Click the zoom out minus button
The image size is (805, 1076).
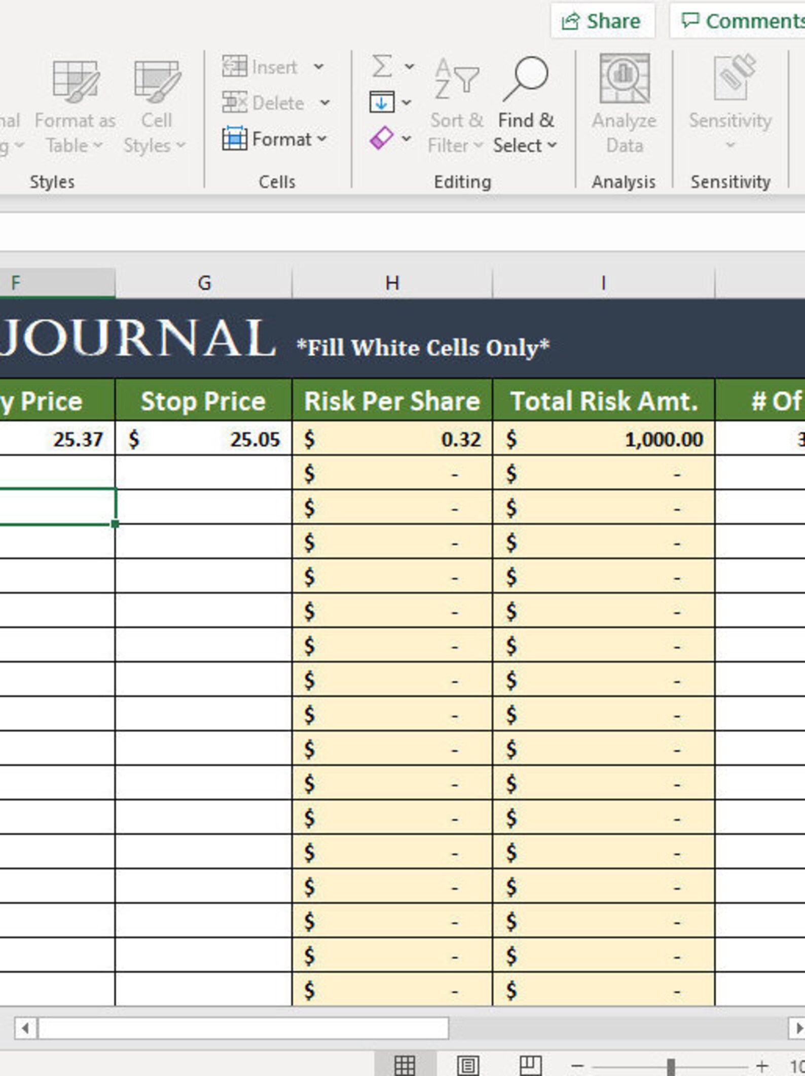coord(577,1065)
